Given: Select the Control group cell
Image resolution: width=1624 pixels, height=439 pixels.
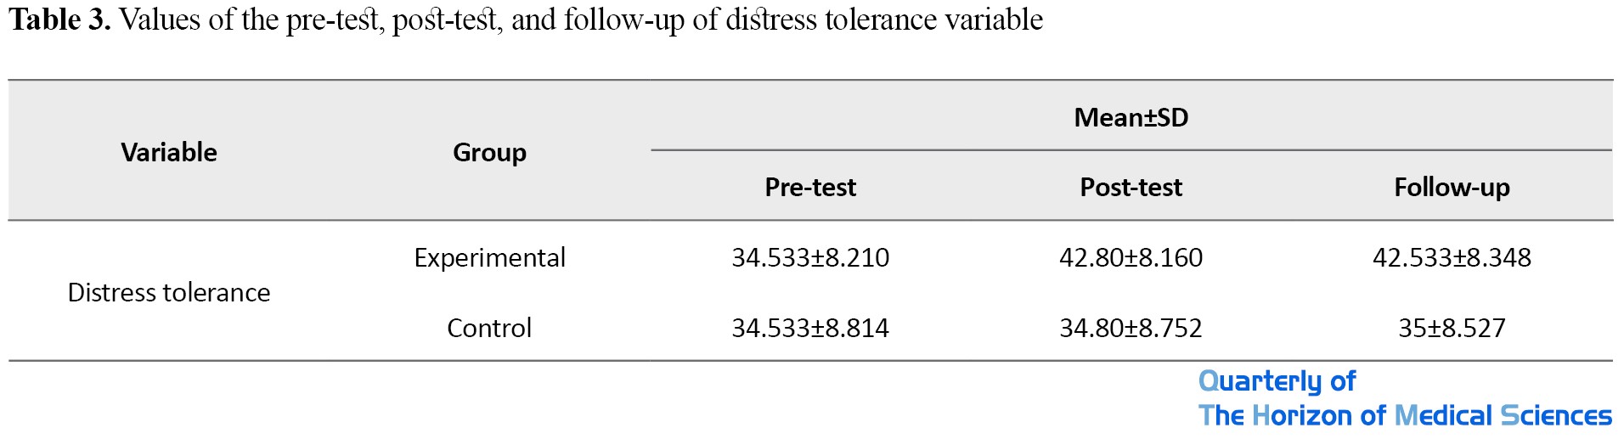Looking at the screenshot, I should pyautogui.click(x=489, y=328).
